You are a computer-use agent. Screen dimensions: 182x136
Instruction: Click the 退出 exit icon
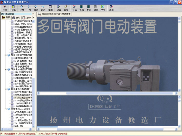pyautogui.click(x=111, y=8)
